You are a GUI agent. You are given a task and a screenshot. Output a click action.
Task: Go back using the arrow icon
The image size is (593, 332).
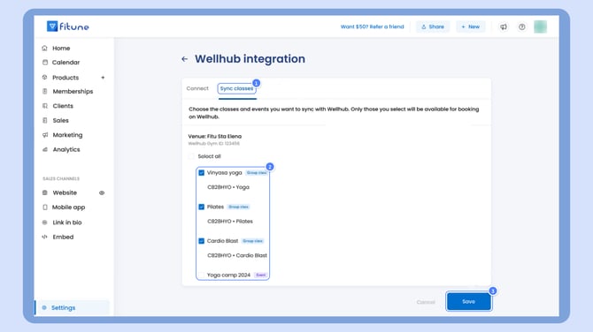(x=185, y=59)
